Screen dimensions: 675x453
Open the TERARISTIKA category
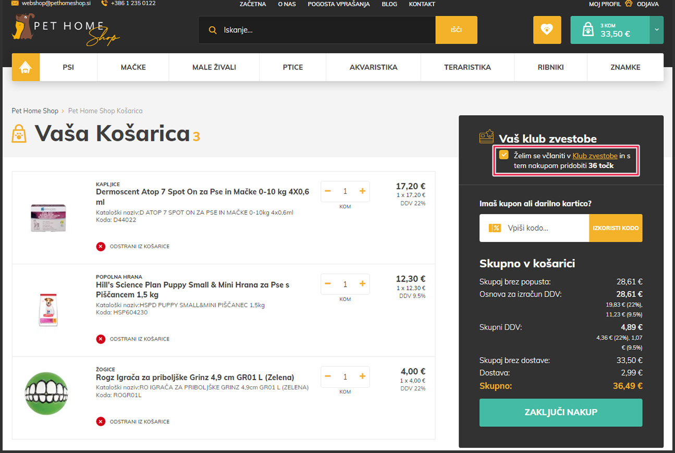(468, 67)
